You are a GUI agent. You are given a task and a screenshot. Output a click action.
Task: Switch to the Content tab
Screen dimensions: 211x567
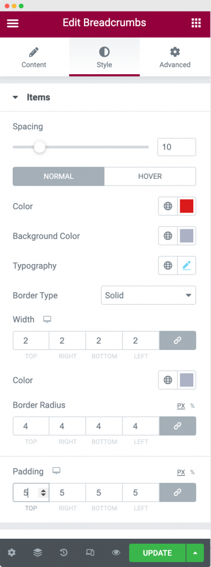pyautogui.click(x=34, y=58)
